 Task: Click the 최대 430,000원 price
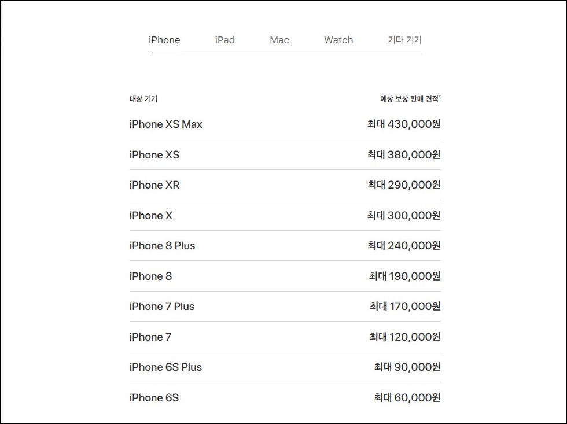(x=404, y=124)
